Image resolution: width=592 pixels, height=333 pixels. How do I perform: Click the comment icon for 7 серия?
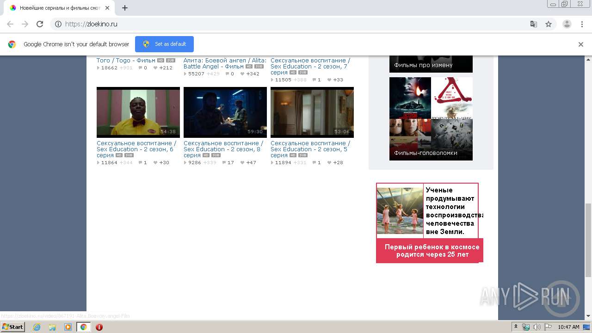pyautogui.click(x=314, y=80)
